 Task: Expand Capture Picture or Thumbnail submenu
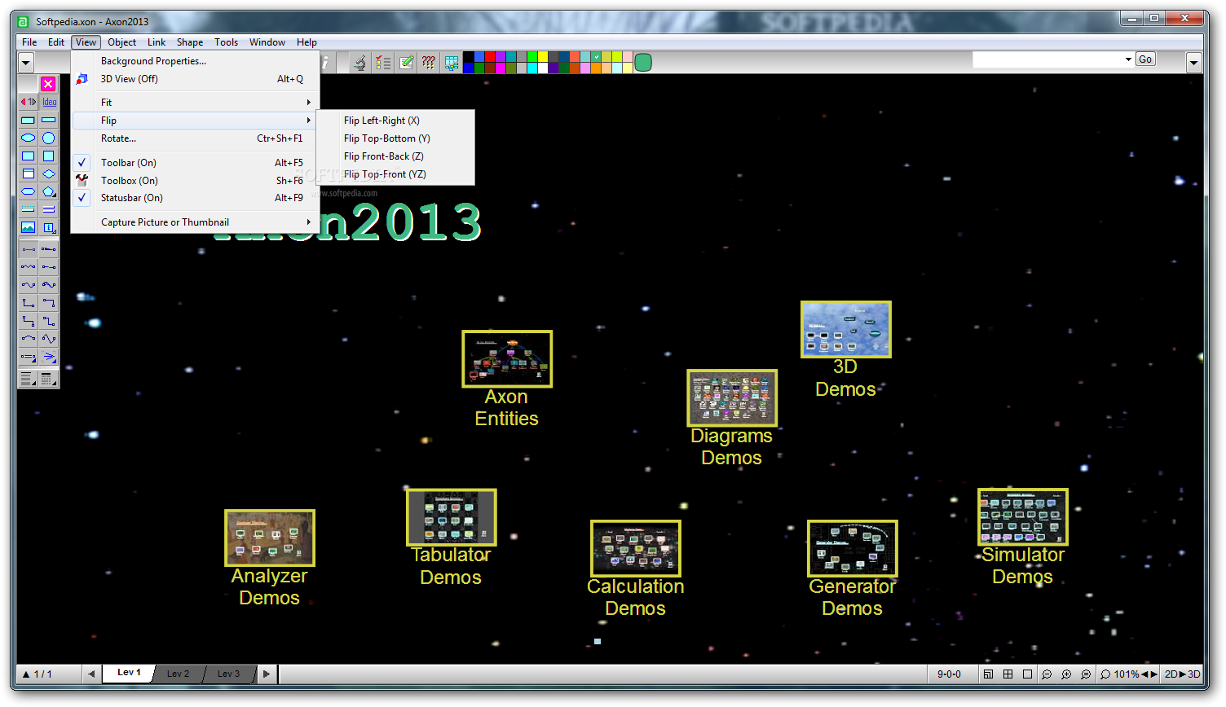tap(195, 222)
